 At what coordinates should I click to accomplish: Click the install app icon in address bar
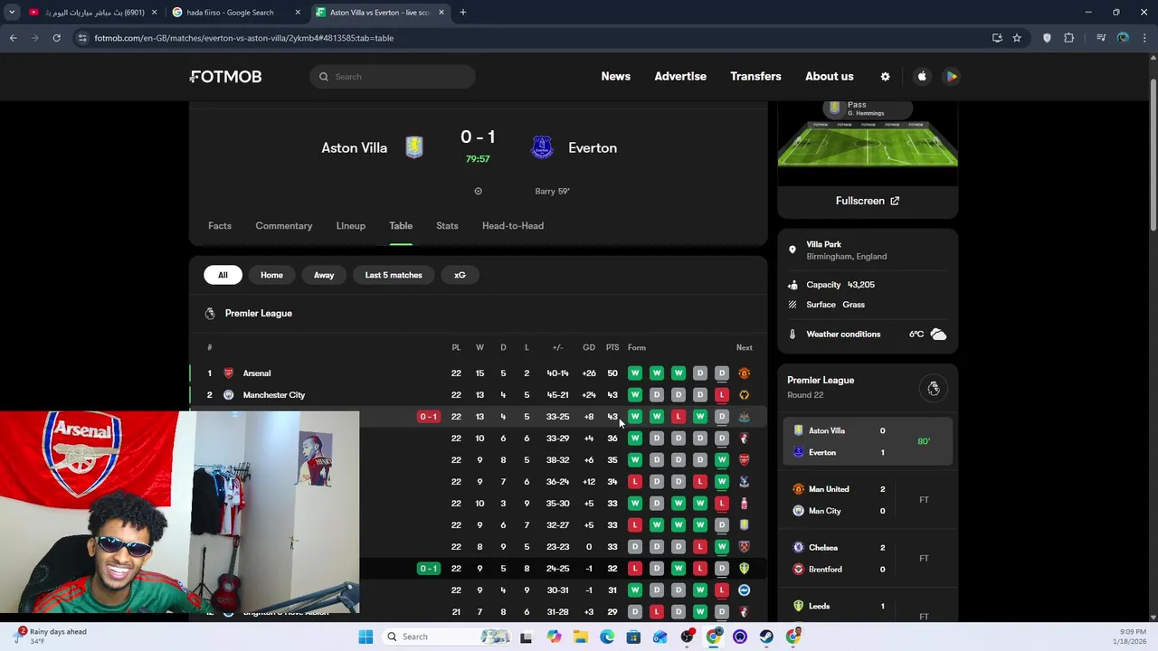997,38
